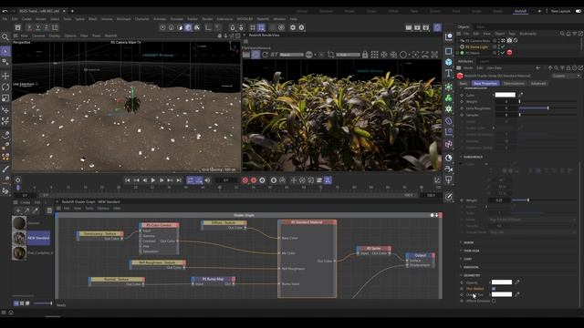Select the Move tool in left toolbar
This screenshot has height=328, width=584.
pos(5,76)
